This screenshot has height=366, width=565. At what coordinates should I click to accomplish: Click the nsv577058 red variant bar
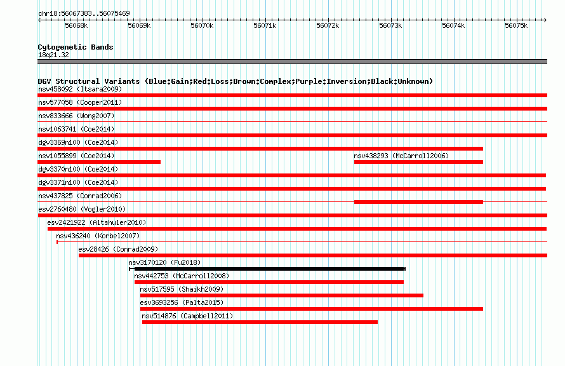tap(292, 109)
